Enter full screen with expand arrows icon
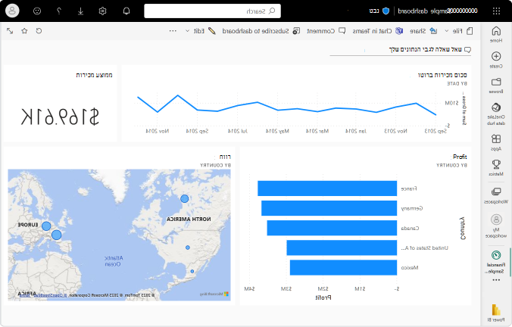Screen dimensions: 512x327 click(10, 31)
